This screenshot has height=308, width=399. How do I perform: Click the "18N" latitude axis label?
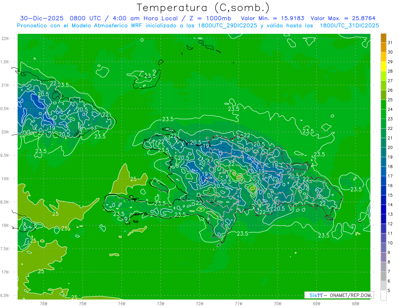[5, 226]
